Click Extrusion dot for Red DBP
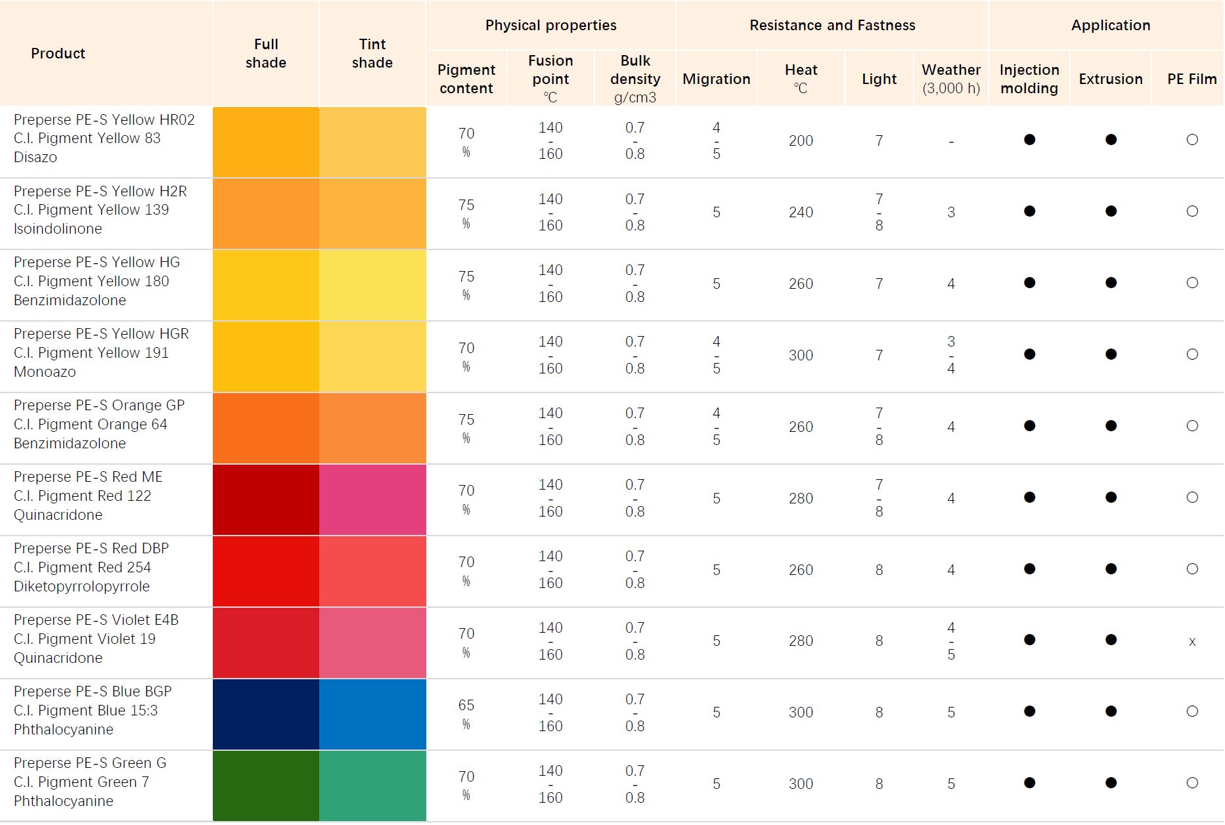The width and height of the screenshot is (1225, 825). 1111,569
